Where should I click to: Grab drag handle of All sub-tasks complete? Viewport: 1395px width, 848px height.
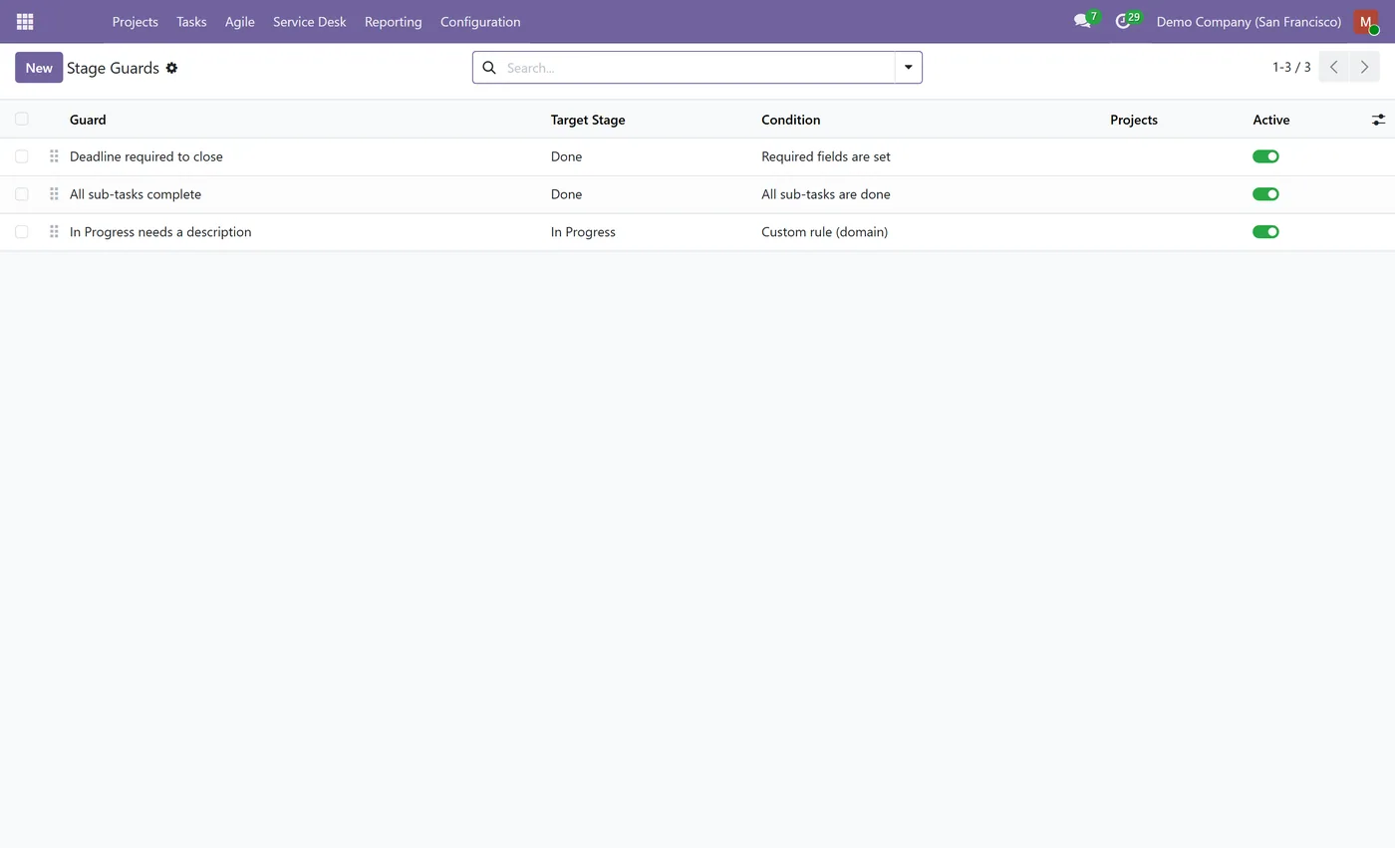(54, 194)
